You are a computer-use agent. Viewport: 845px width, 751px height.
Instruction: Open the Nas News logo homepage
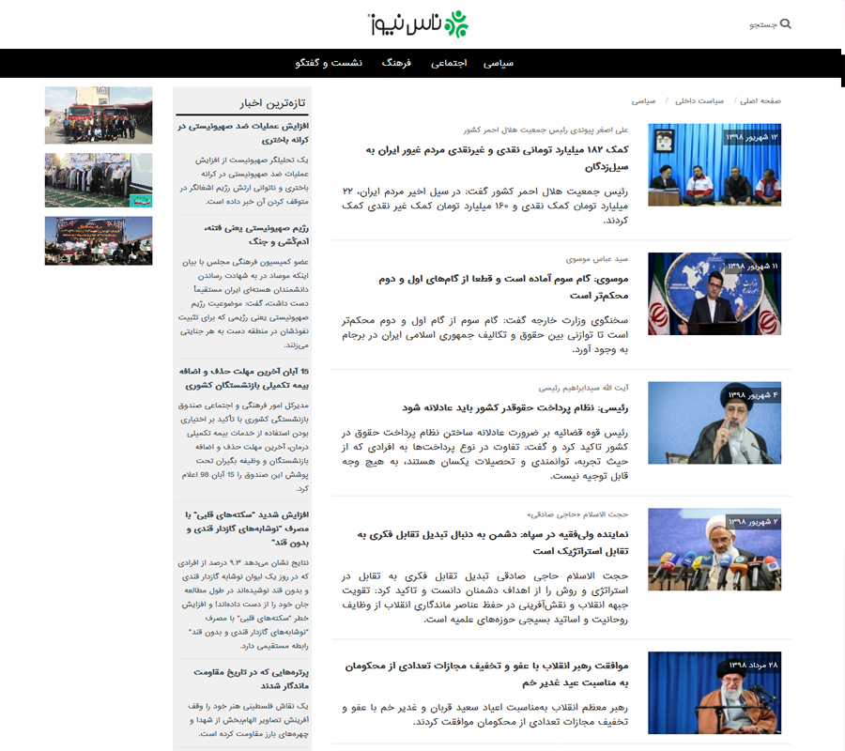coord(418,23)
